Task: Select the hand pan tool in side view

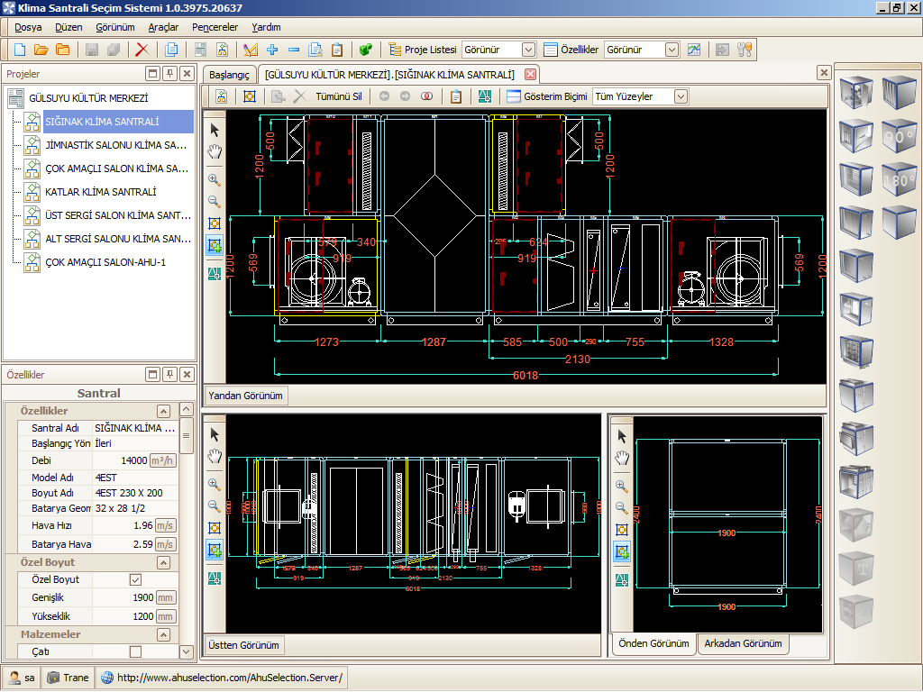Action: (215, 151)
